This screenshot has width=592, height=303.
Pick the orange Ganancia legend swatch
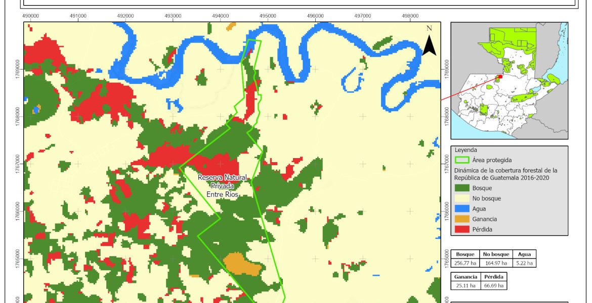click(x=461, y=219)
